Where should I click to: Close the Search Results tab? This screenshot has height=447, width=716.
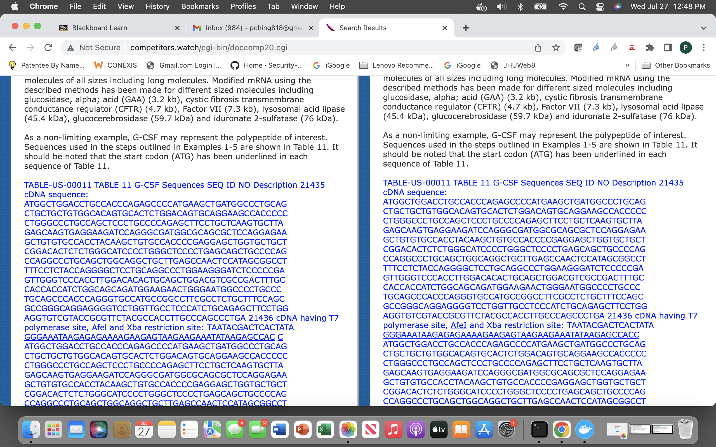coord(444,28)
